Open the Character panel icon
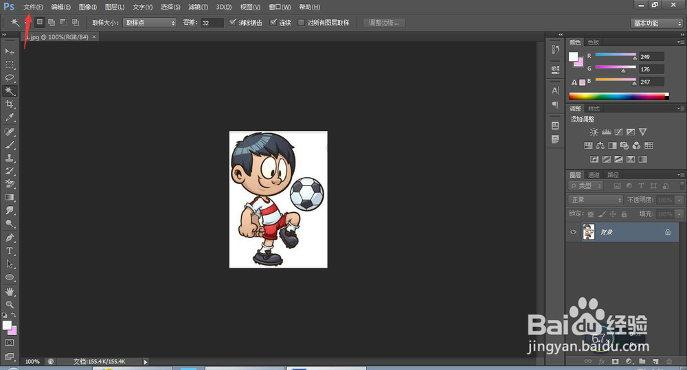The height and width of the screenshot is (370, 687). point(555,91)
